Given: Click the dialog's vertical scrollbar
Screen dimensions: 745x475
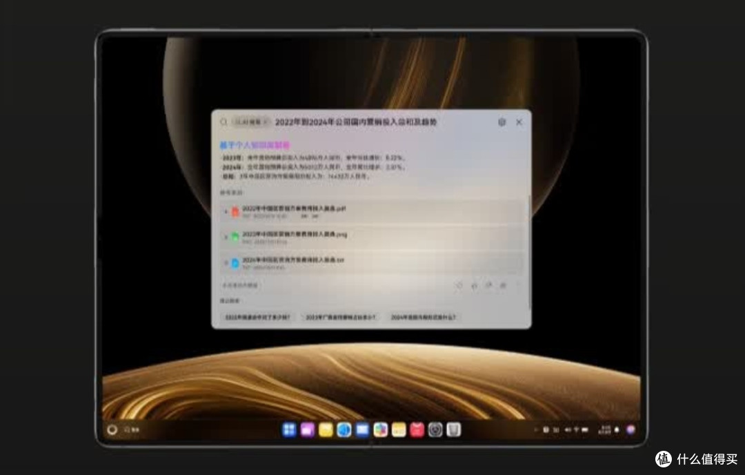Looking at the screenshot, I should point(529,252).
